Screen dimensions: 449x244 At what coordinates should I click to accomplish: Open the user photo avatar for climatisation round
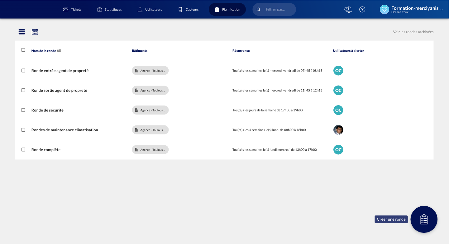(338, 130)
